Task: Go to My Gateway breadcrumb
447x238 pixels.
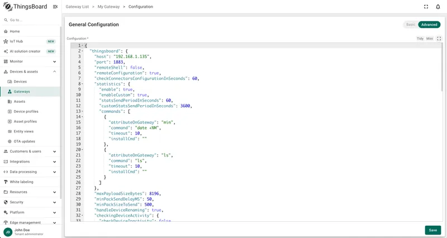Action: tap(108, 7)
